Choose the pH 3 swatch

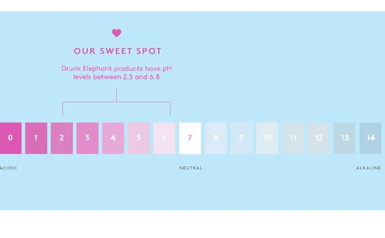[87, 138]
